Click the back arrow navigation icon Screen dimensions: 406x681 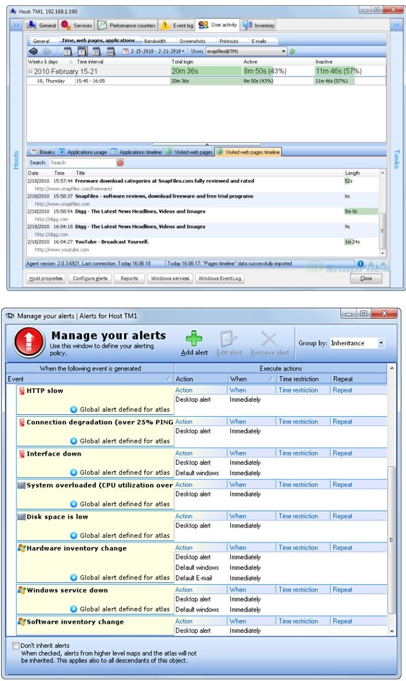(x=34, y=52)
